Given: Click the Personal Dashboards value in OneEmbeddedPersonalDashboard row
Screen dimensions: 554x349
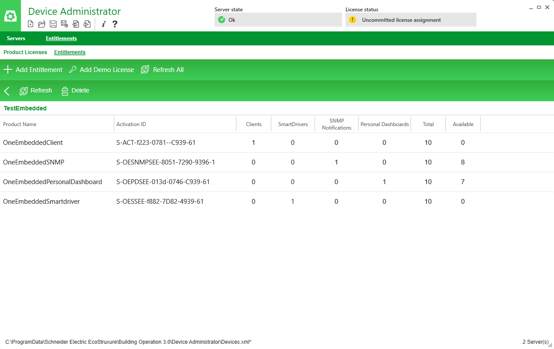Looking at the screenshot, I should coord(384,182).
